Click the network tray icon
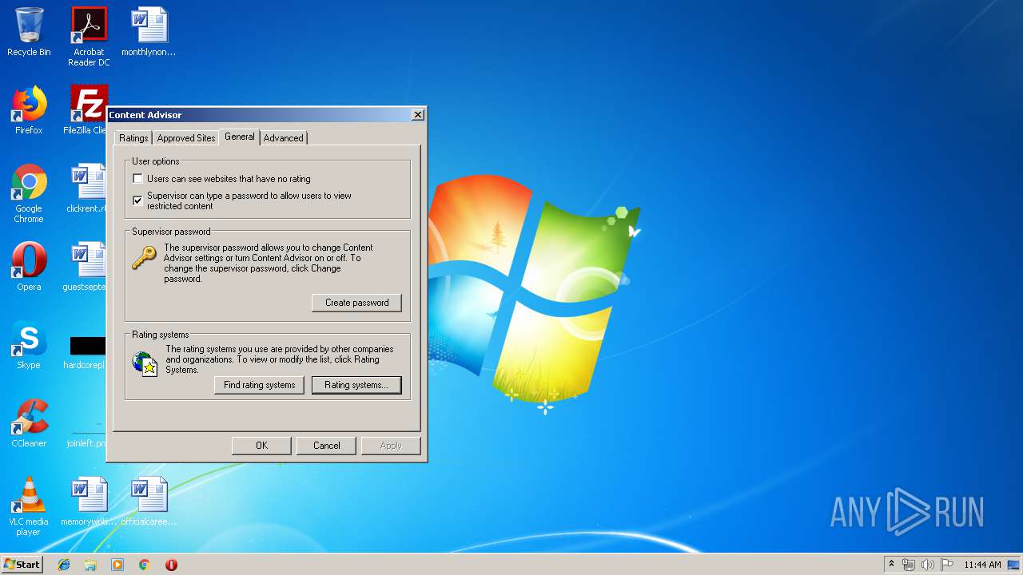The width and height of the screenshot is (1023, 575). click(x=909, y=565)
